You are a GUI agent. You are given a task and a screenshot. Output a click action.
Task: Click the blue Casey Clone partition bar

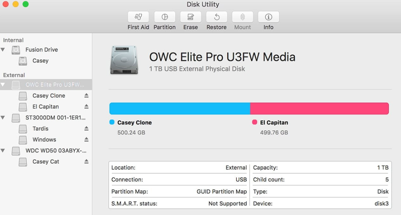coord(180,109)
